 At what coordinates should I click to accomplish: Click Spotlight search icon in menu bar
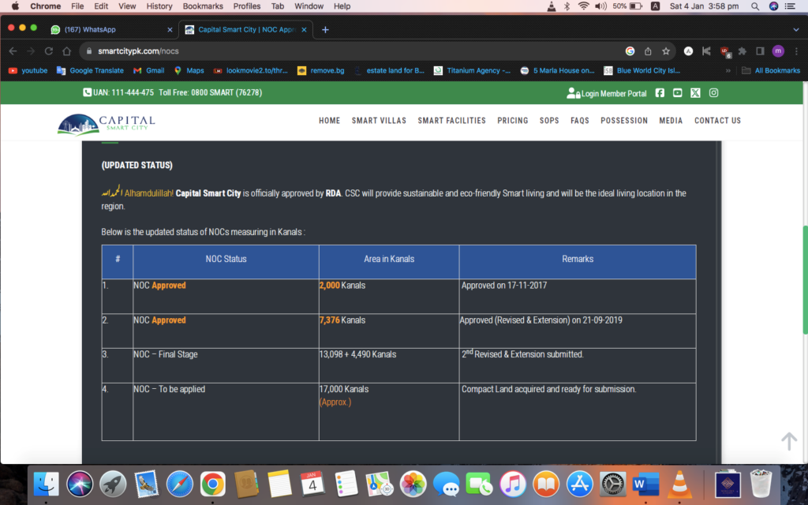[755, 6]
